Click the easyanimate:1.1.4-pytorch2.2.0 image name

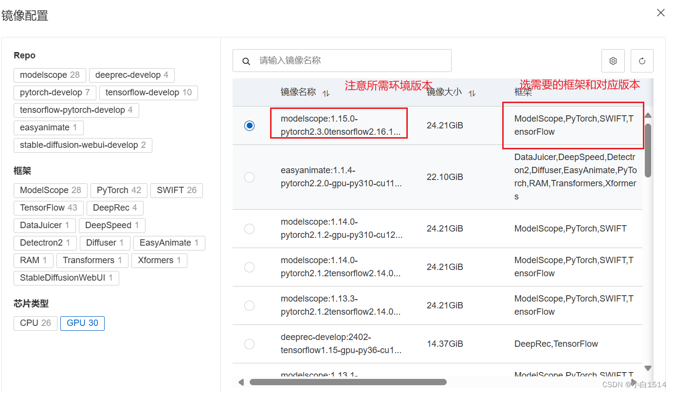point(341,177)
